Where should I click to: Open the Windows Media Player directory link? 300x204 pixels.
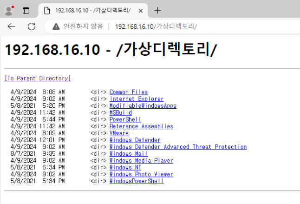[x=141, y=160]
